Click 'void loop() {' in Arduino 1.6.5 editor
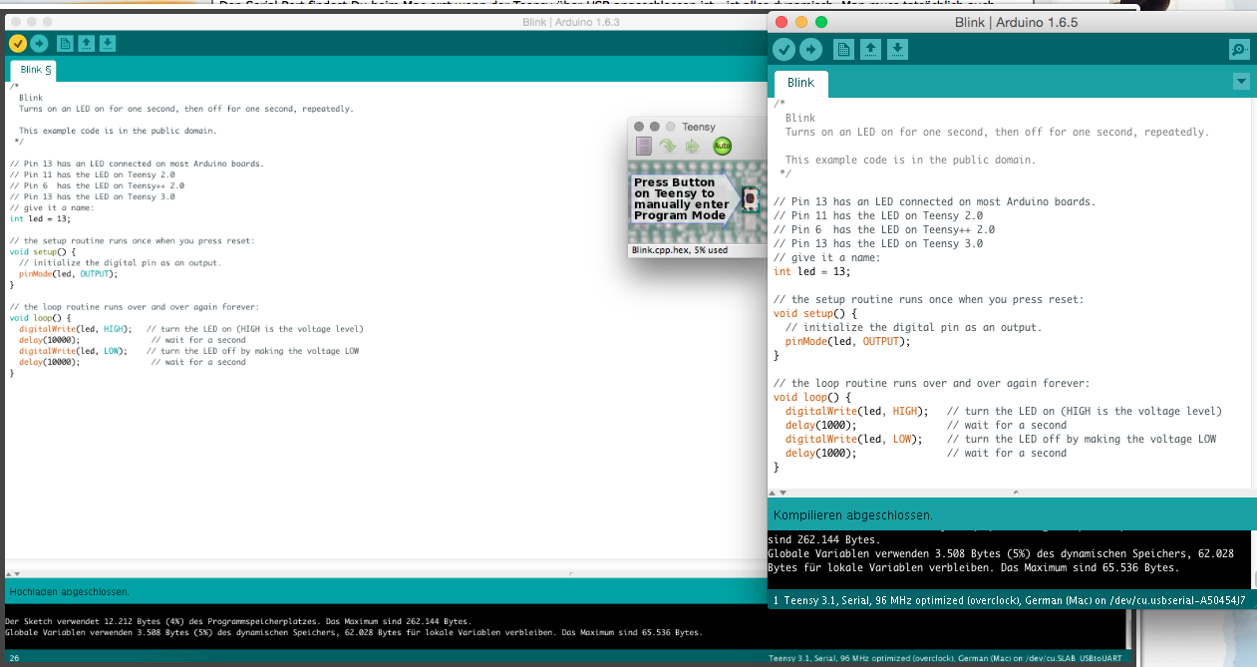1257x667 pixels. 812,397
